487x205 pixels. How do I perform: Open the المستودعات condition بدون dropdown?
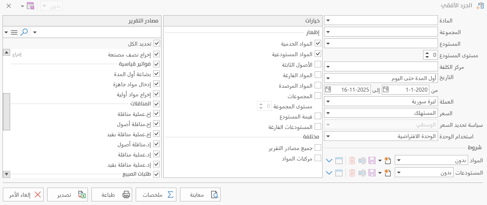click(398, 173)
